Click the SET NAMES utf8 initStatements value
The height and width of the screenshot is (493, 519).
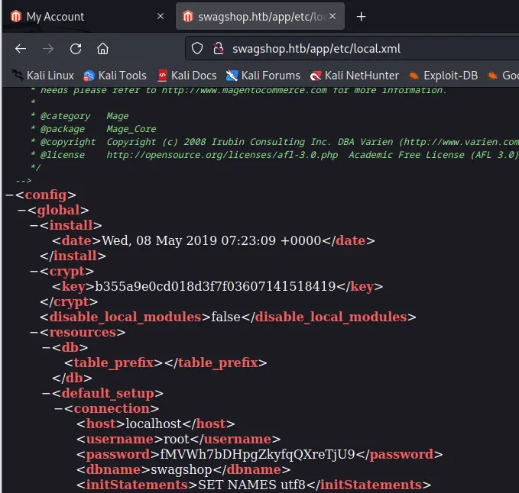(252, 485)
